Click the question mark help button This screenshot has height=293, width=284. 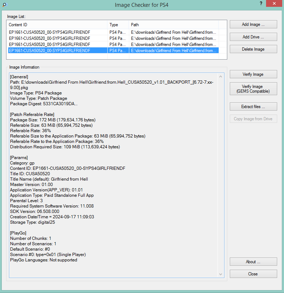(x=260, y=3)
